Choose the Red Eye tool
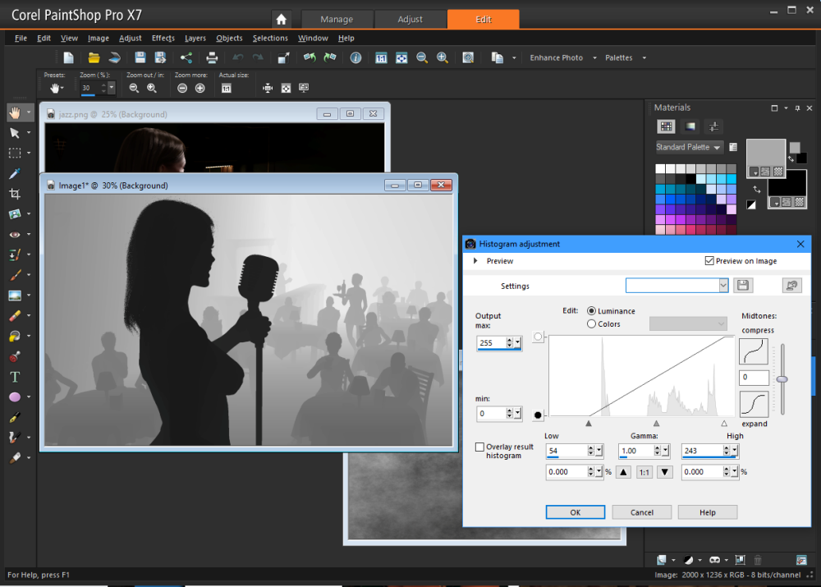Viewport: 821px width, 587px height. [x=15, y=234]
